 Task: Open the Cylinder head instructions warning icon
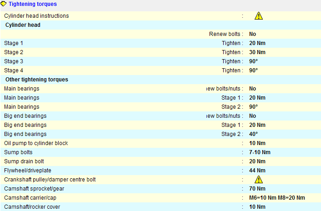[259, 16]
